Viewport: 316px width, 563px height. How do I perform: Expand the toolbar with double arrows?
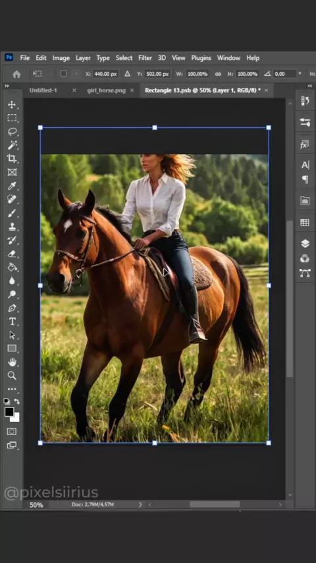[7, 86]
